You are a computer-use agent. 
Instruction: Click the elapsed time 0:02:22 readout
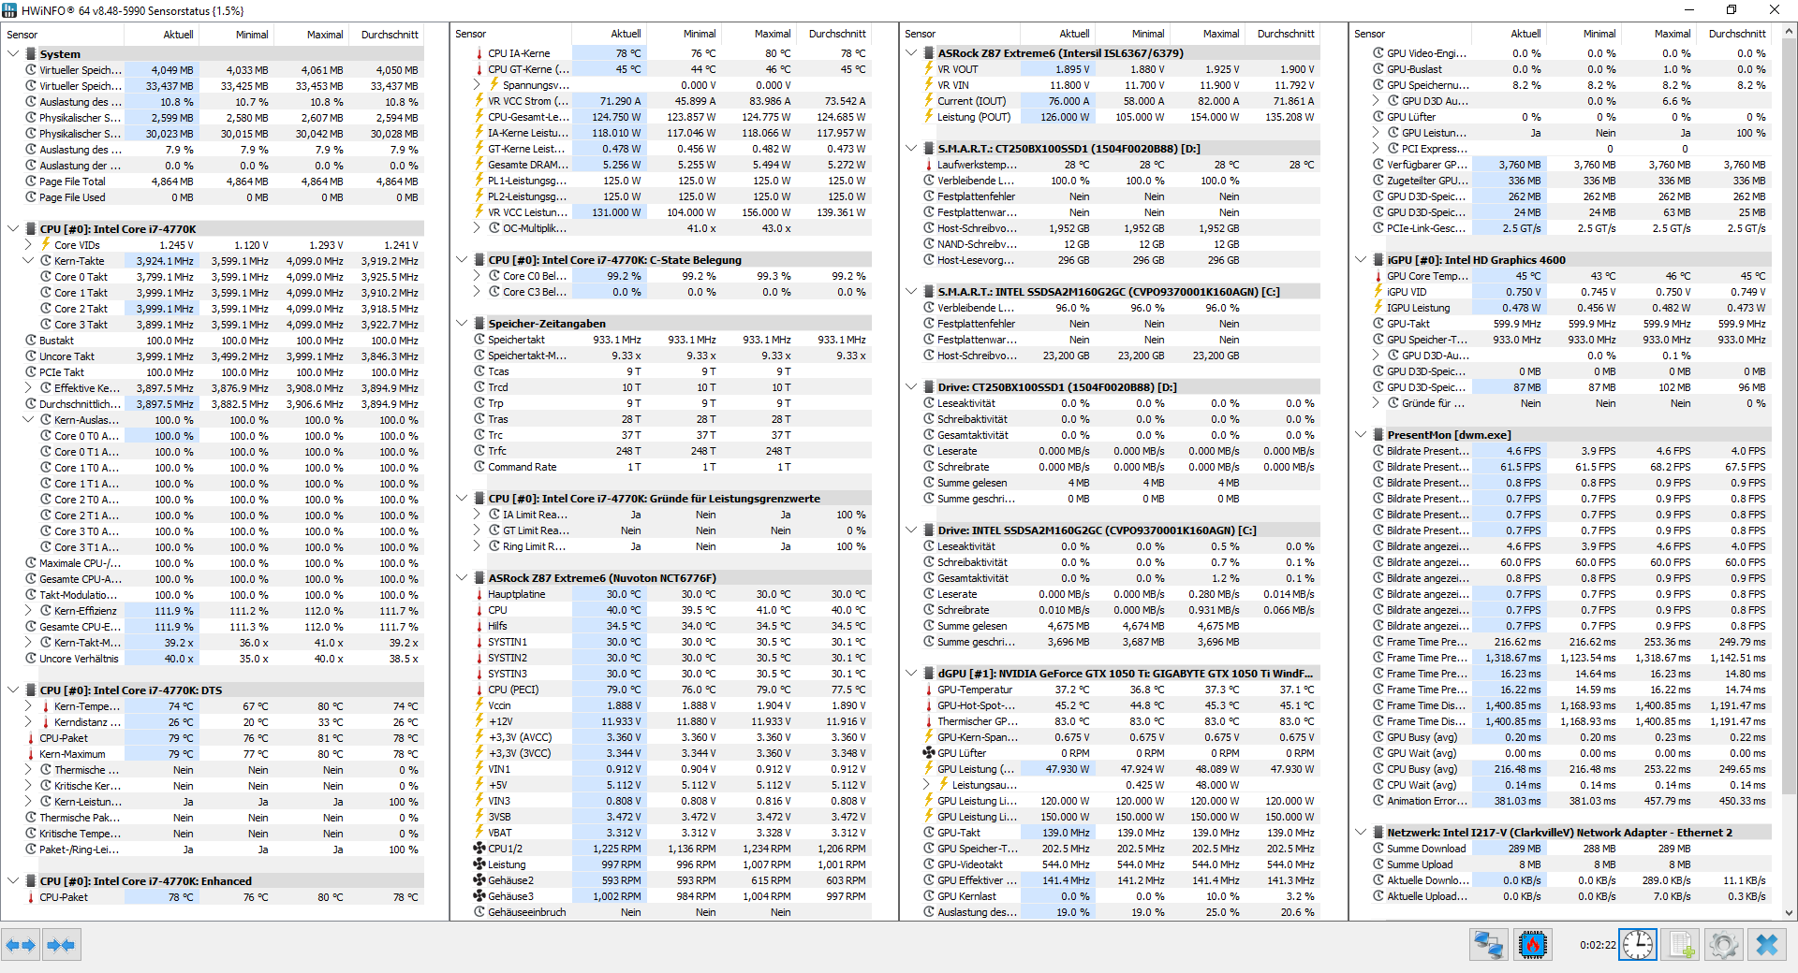pyautogui.click(x=1597, y=945)
